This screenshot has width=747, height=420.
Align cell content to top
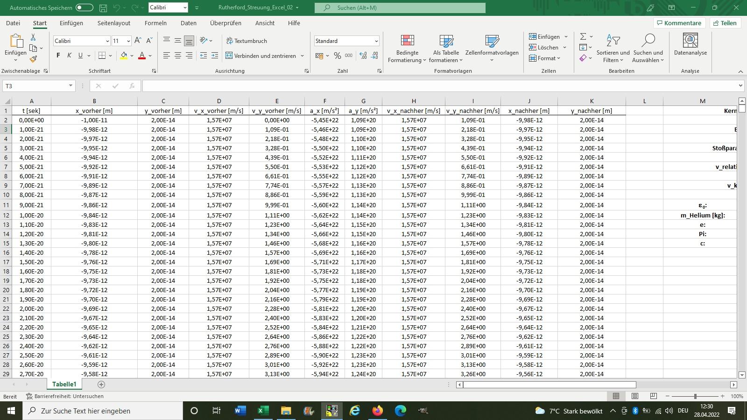pos(167,41)
